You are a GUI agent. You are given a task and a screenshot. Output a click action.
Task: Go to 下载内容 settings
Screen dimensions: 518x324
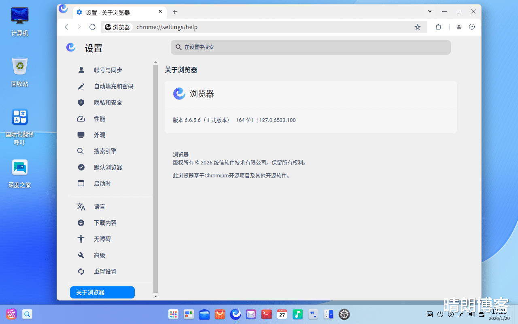(105, 223)
